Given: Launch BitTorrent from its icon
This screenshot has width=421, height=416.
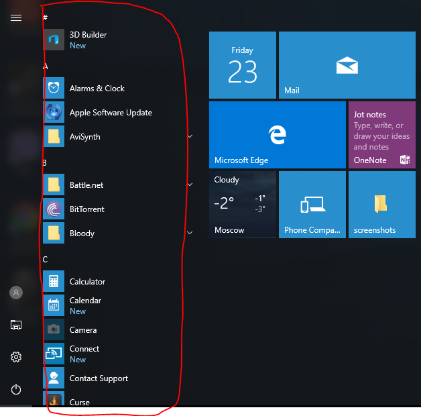Looking at the screenshot, I should [54, 209].
